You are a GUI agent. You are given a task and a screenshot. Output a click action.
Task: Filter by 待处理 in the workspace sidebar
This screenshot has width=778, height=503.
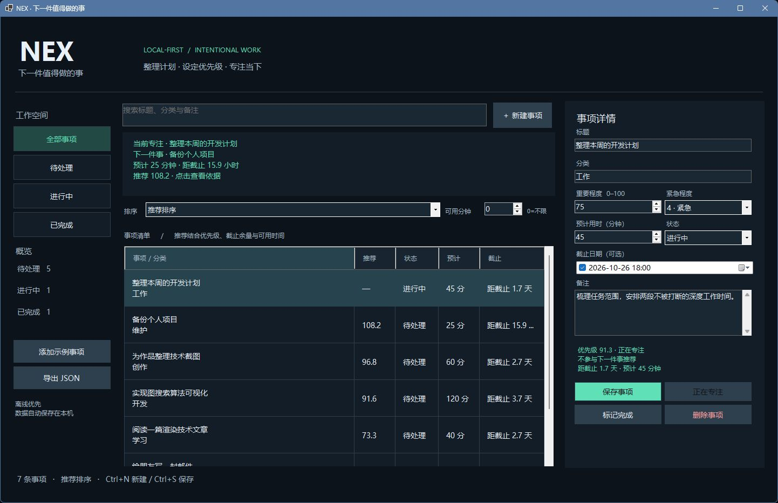[62, 168]
